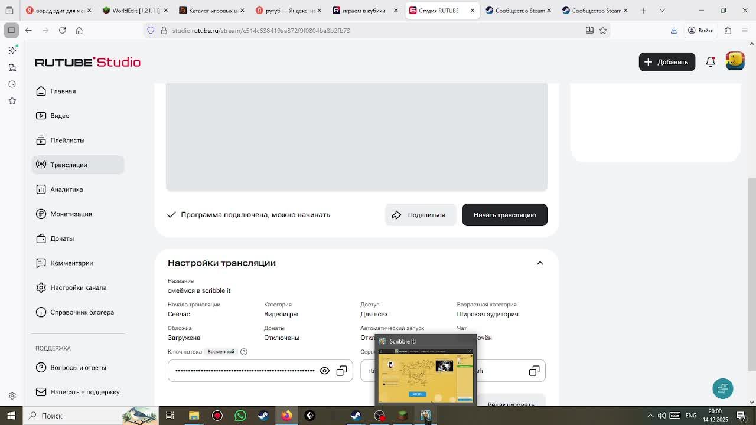The image size is (756, 425).
Task: Open Комментарии in the sidebar
Action: 78,263
